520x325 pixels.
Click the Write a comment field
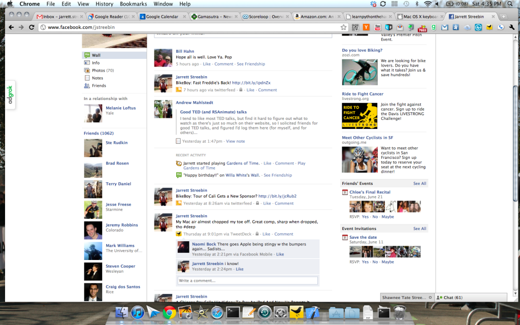coord(247,280)
